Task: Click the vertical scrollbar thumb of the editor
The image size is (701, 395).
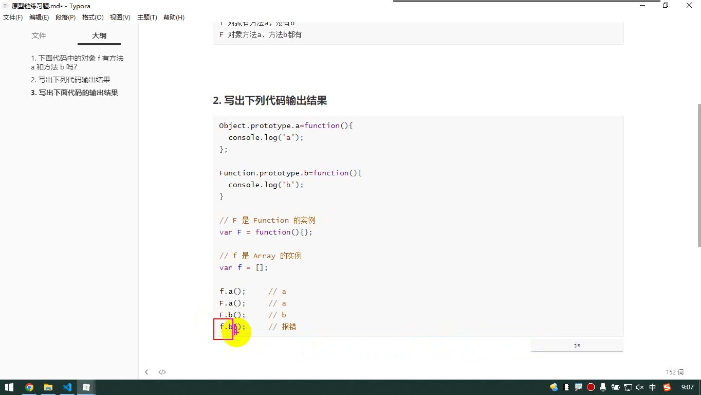Action: 698,175
